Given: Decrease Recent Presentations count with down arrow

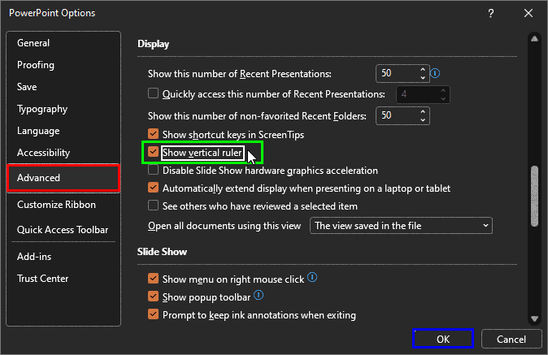Looking at the screenshot, I should tap(423, 77).
